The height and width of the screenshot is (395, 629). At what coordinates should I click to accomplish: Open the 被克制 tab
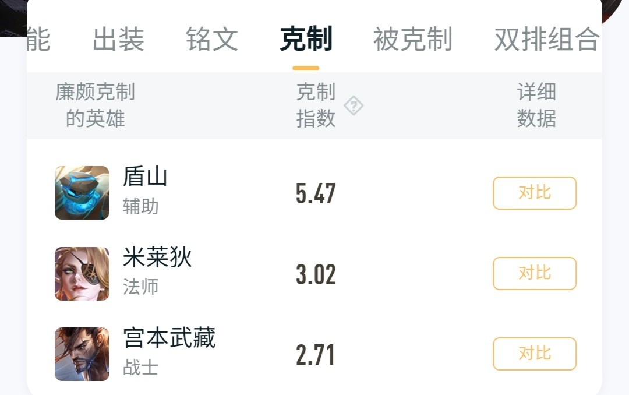pos(413,39)
